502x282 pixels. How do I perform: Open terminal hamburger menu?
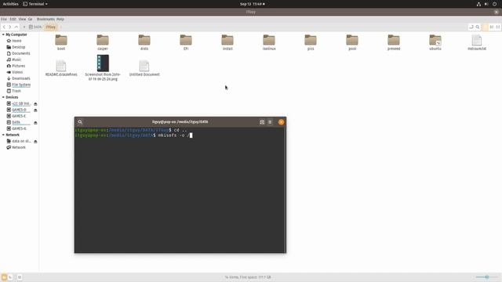(270, 122)
